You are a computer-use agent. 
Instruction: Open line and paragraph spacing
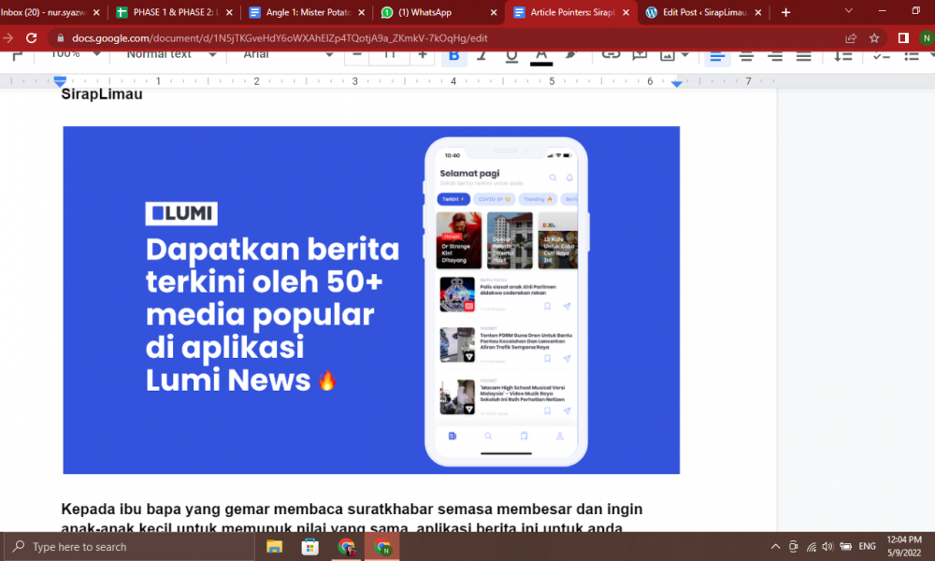coord(842,56)
